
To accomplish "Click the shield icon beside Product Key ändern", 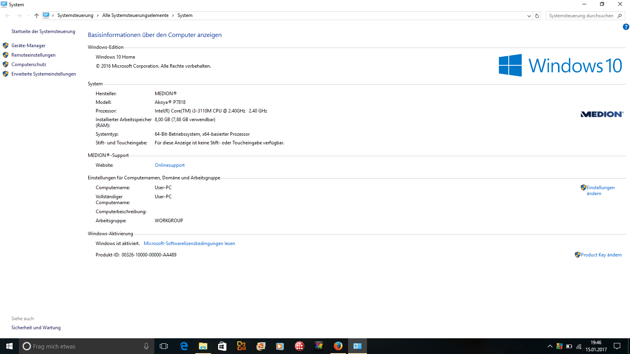I will 577,255.
